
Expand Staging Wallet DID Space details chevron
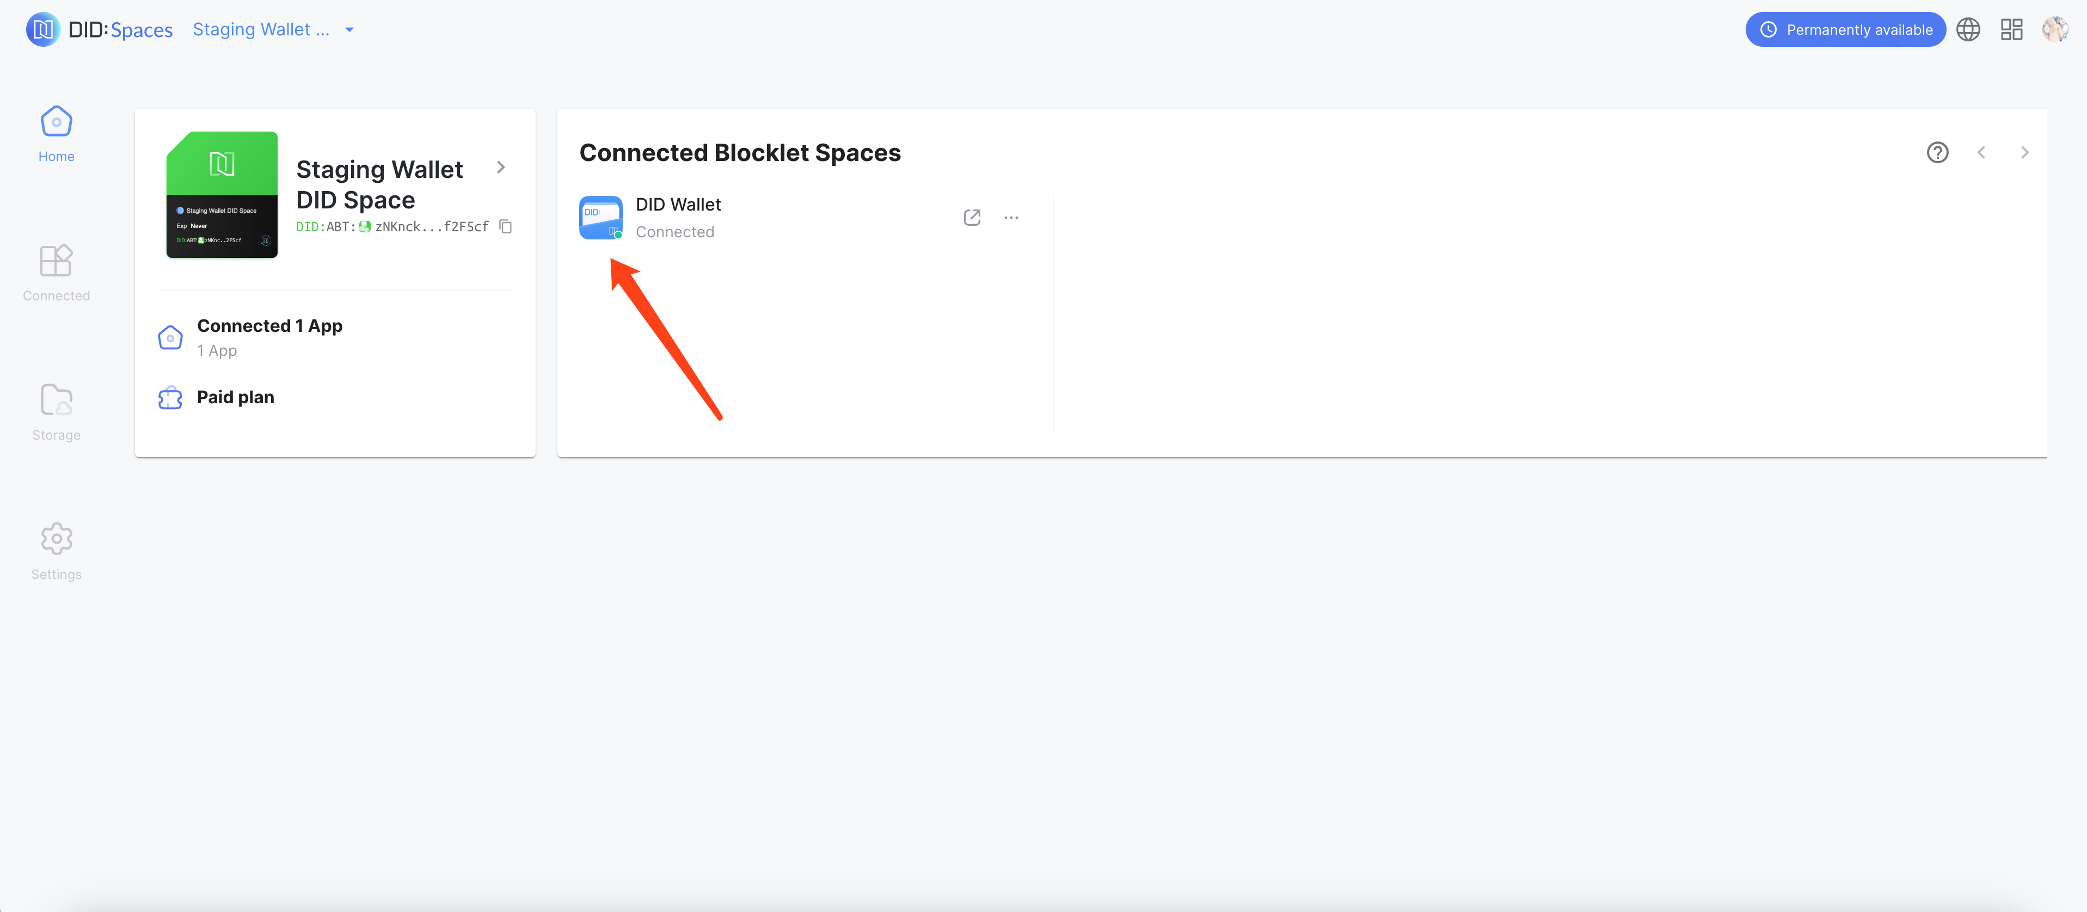[x=501, y=168]
